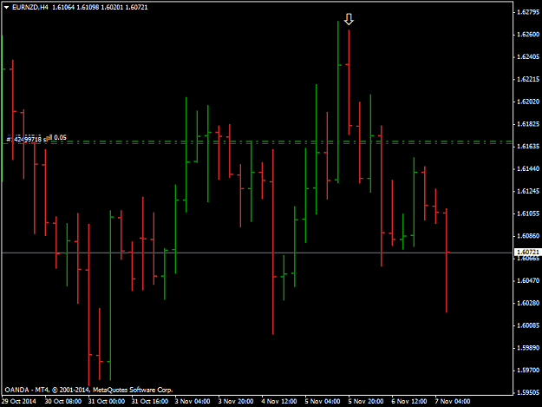The image size is (542, 407).
Task: Click the 3 Nov 20:00 time label
Action: click(236, 402)
